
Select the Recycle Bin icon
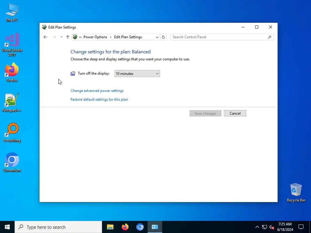[x=296, y=193]
